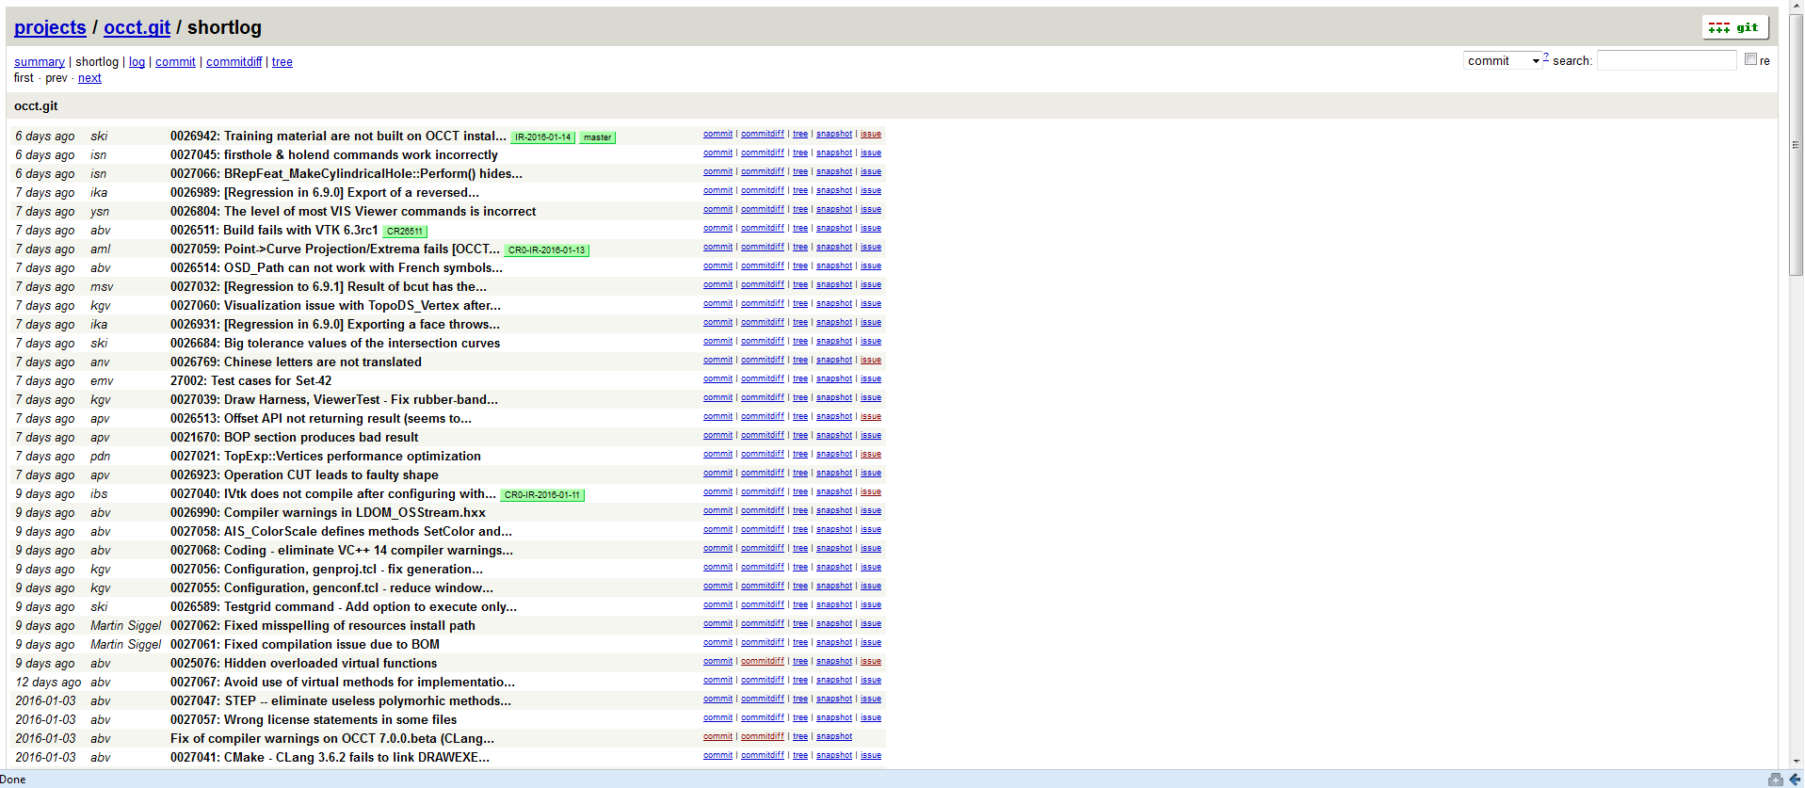Open the commitdiff view in navigation bar
The image size is (1805, 788).
pyautogui.click(x=234, y=62)
